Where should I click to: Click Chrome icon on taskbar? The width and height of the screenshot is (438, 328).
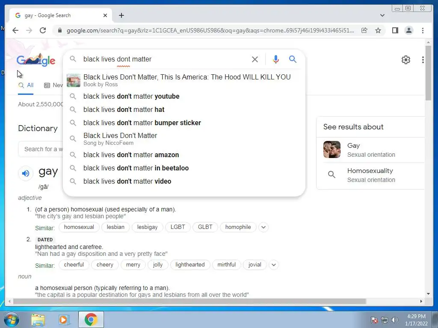[x=91, y=319]
